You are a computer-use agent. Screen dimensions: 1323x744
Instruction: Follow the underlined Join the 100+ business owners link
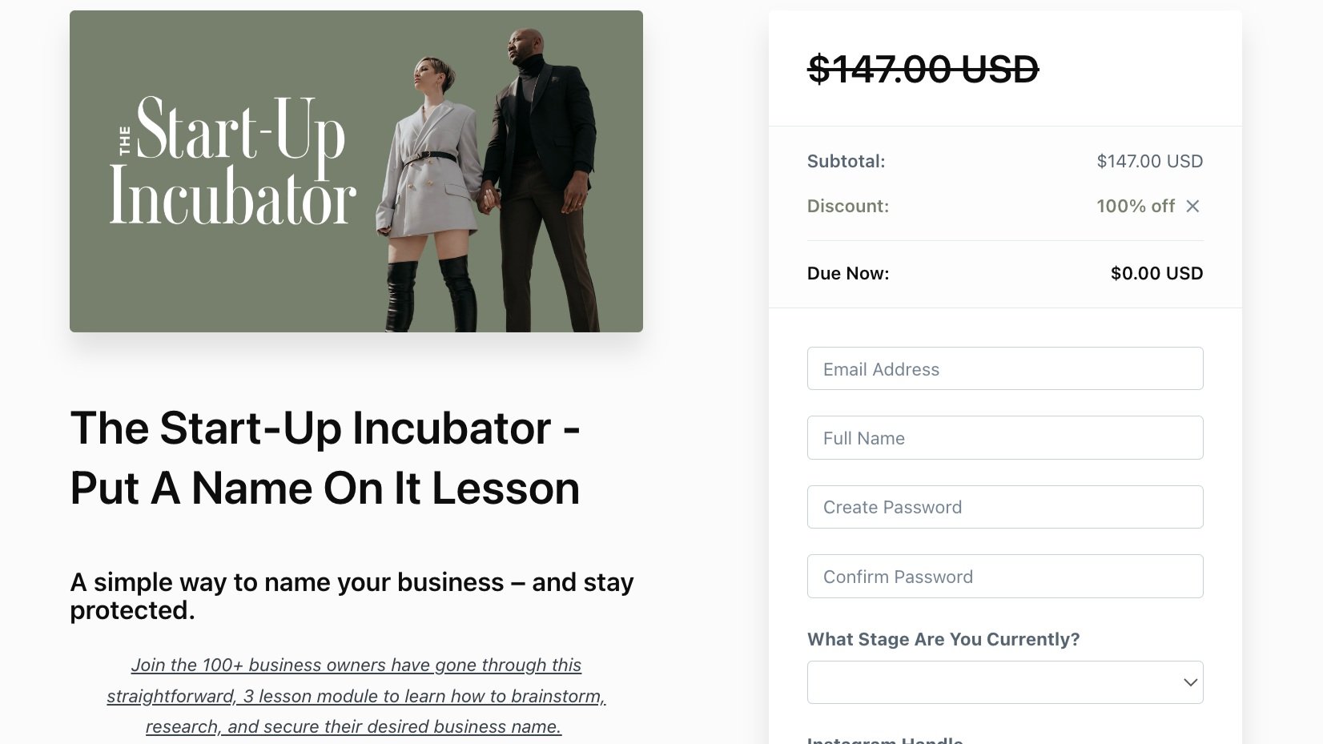[x=356, y=696]
